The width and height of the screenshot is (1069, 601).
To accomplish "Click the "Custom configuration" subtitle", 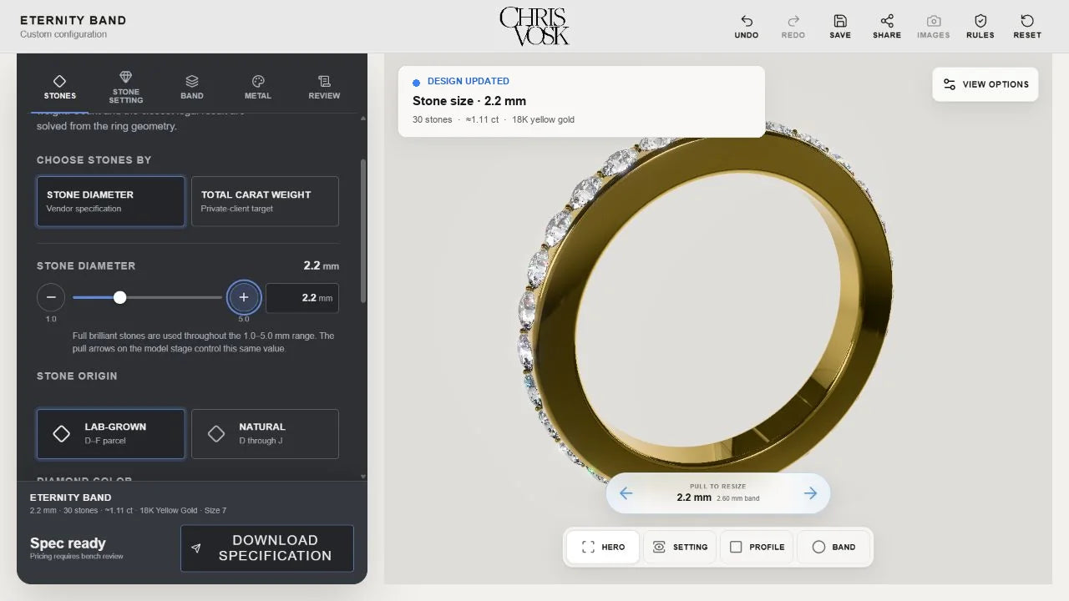I will click(63, 34).
